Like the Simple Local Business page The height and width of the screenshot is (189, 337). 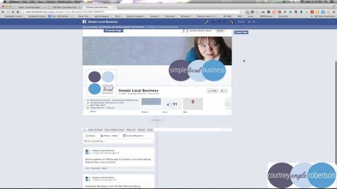213,91
